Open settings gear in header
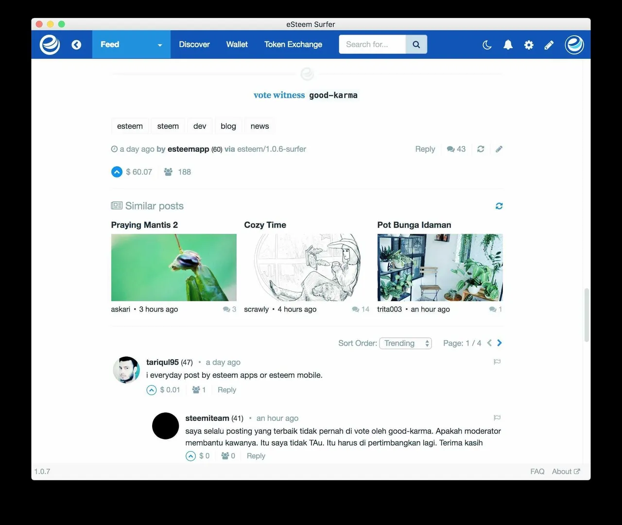 tap(529, 45)
